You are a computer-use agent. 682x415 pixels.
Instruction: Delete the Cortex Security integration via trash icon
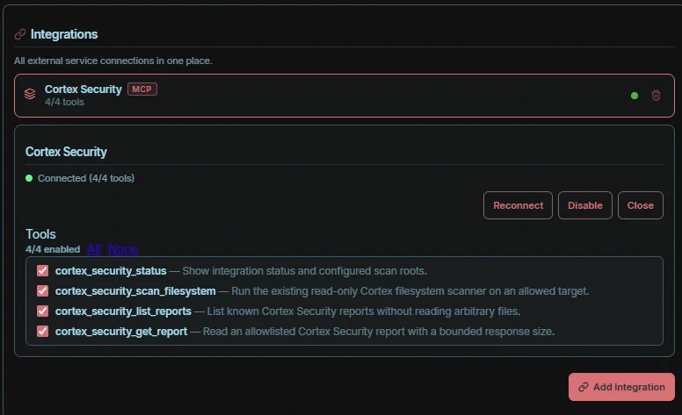656,95
